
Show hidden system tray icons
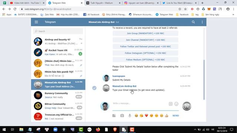[x=195, y=130]
